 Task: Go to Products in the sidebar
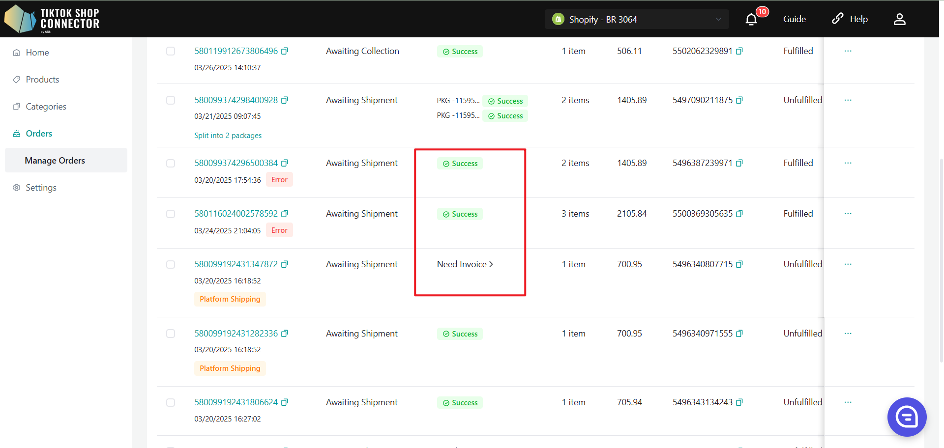[42, 80]
